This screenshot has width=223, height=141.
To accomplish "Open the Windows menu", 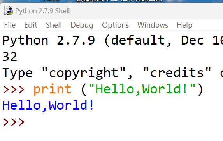I will pyautogui.click(x=153, y=25).
